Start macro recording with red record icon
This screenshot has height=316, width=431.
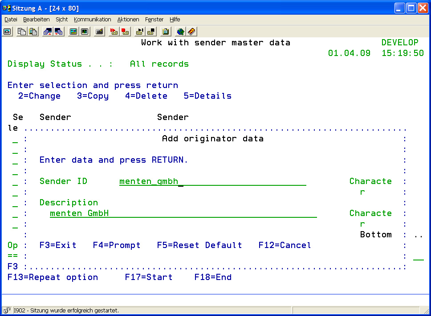coord(114,32)
